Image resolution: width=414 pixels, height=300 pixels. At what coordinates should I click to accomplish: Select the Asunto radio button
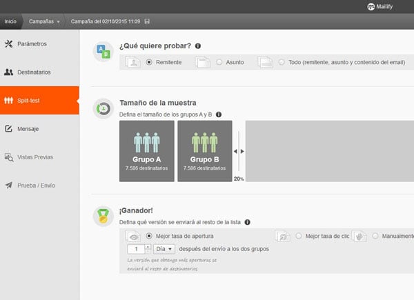coord(219,62)
